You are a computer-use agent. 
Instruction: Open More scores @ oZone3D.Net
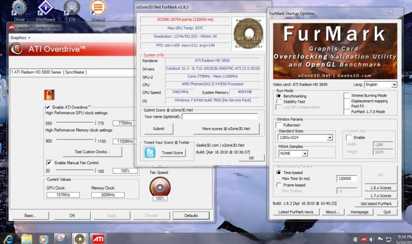coord(226,129)
